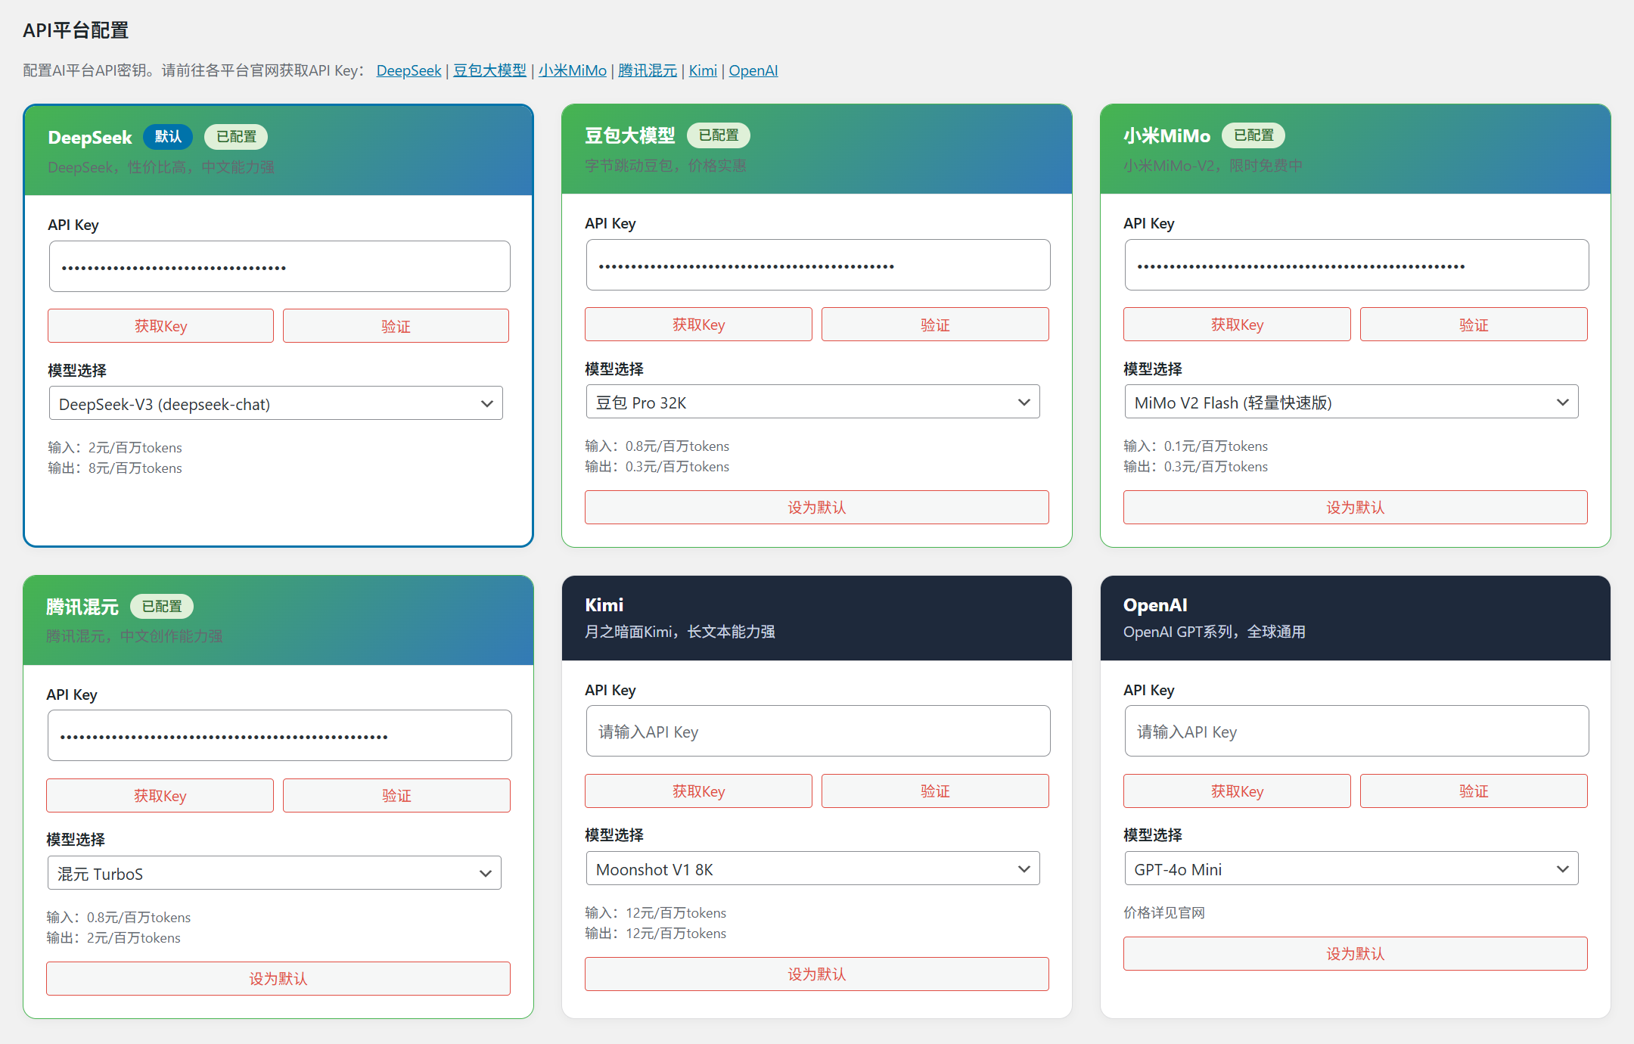Focus the 小米MiMo API Key field
Viewport: 1634px width, 1044px height.
pos(1357,265)
